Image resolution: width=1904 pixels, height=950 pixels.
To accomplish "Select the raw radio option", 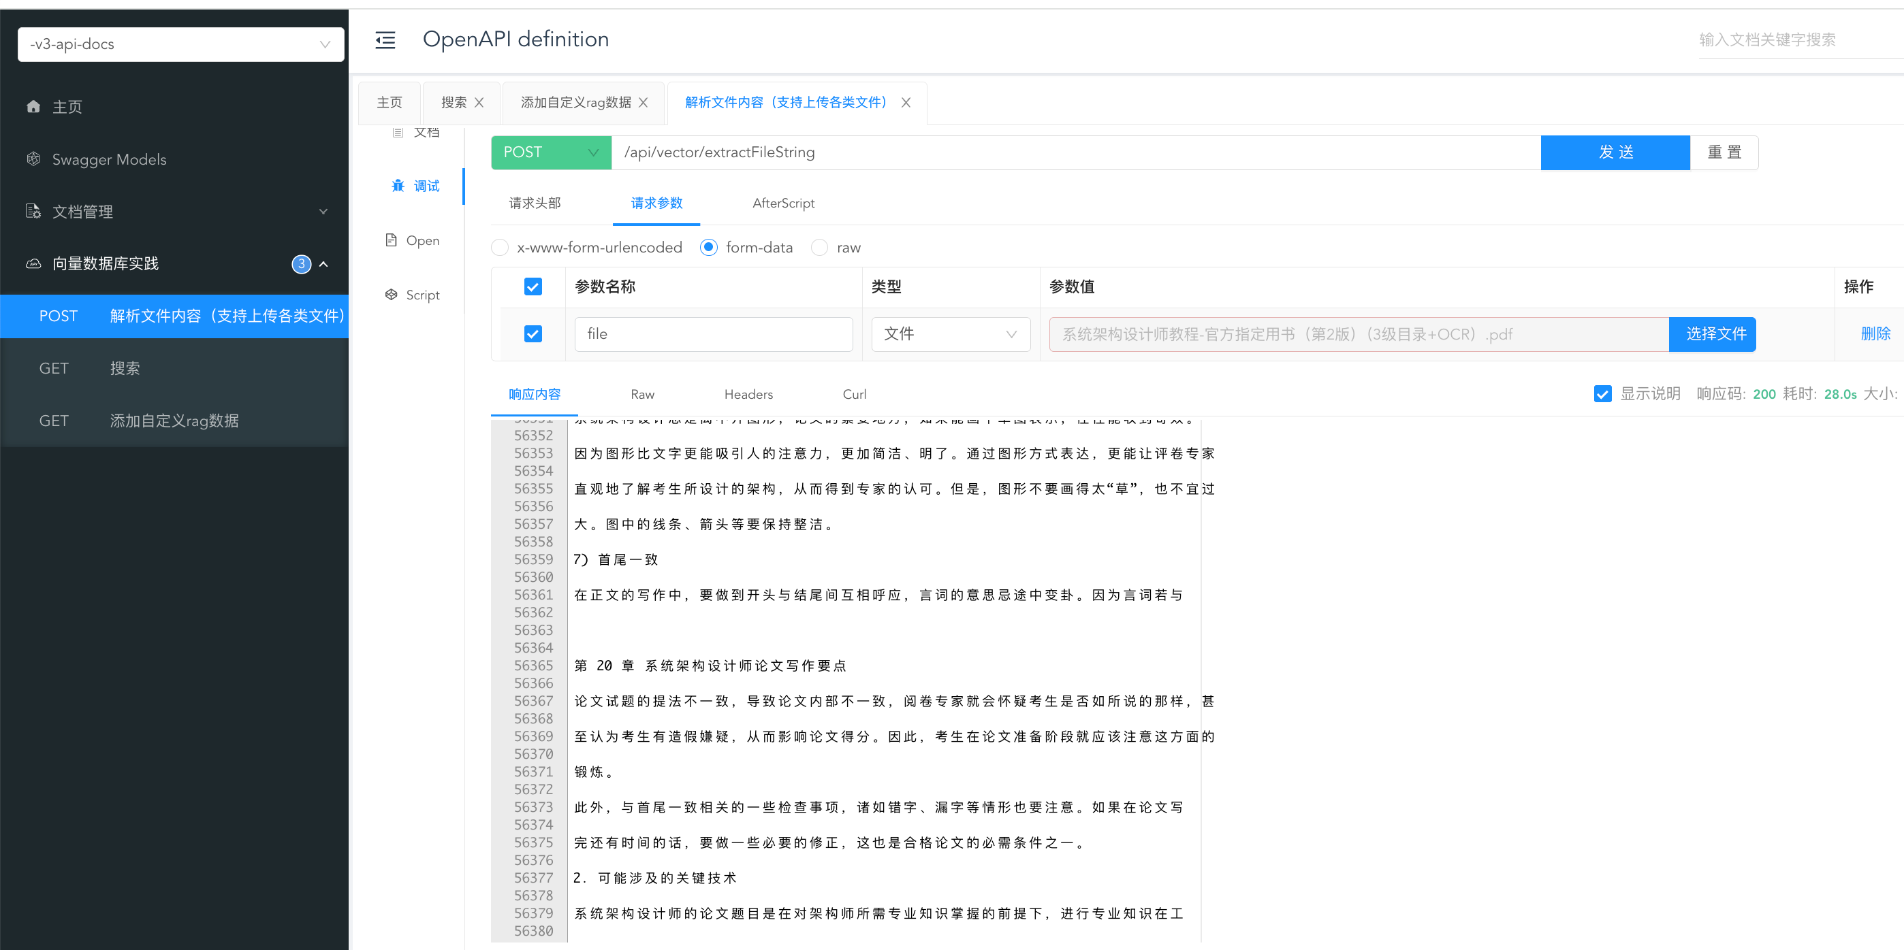I will coord(819,248).
